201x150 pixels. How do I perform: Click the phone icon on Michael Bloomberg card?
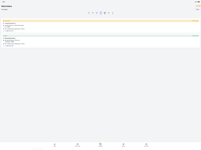coord(4,46)
